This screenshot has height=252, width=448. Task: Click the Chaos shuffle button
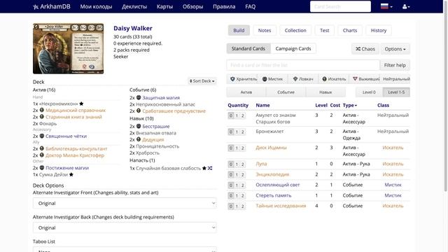pos(365,49)
